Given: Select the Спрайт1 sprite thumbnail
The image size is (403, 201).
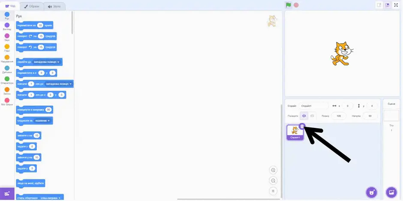Looking at the screenshot, I should coord(295,133).
